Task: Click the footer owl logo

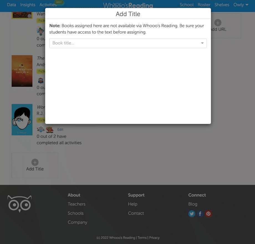Action: (19, 204)
